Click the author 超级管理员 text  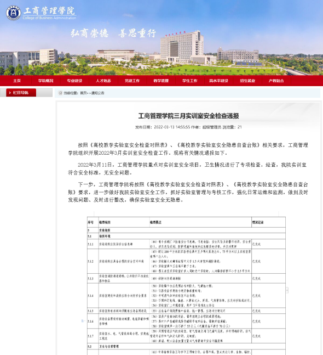coord(212,127)
